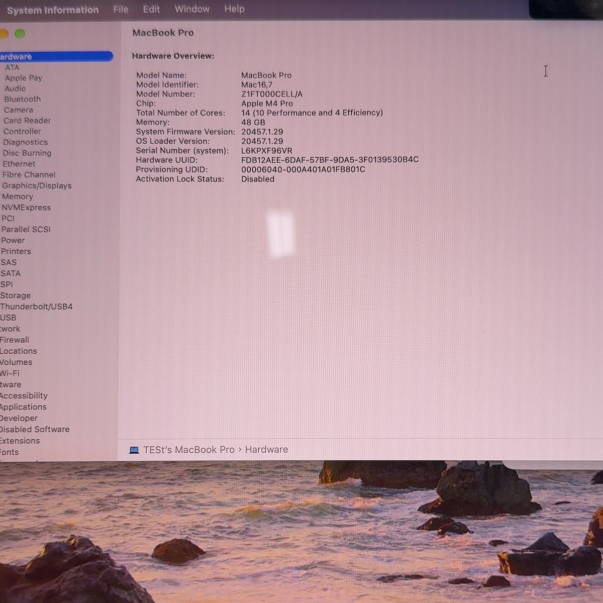Select PCI in the sidebar
The image size is (603, 603).
[x=8, y=219]
